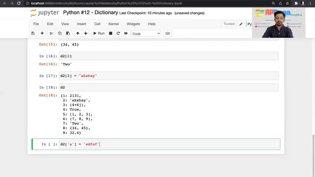Open browser extensions puzzle icon
The height and width of the screenshot is (177, 315).
point(296,3)
